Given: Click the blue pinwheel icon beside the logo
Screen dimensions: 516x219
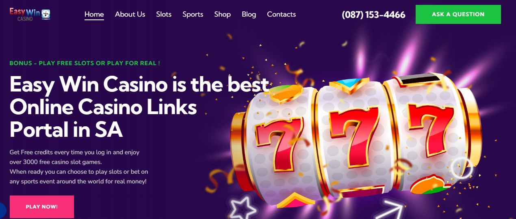Looking at the screenshot, I should click(x=46, y=14).
